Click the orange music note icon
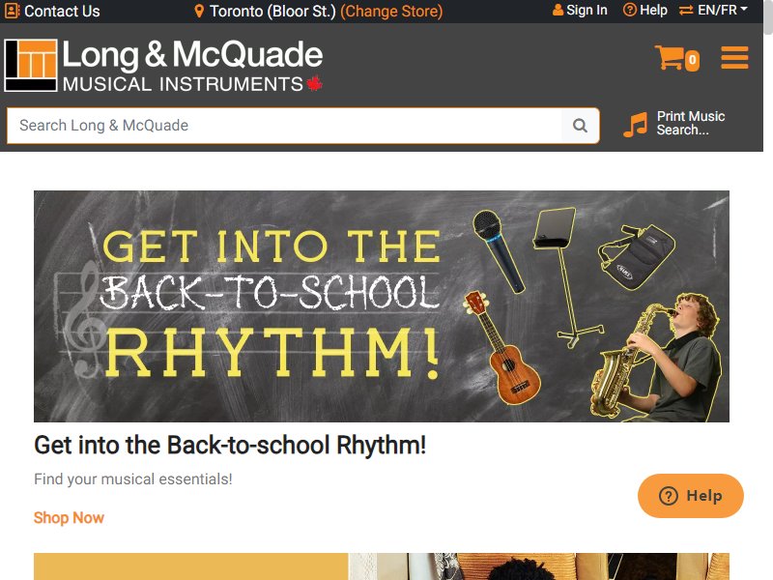Viewport: 773px width, 580px height. click(636, 125)
